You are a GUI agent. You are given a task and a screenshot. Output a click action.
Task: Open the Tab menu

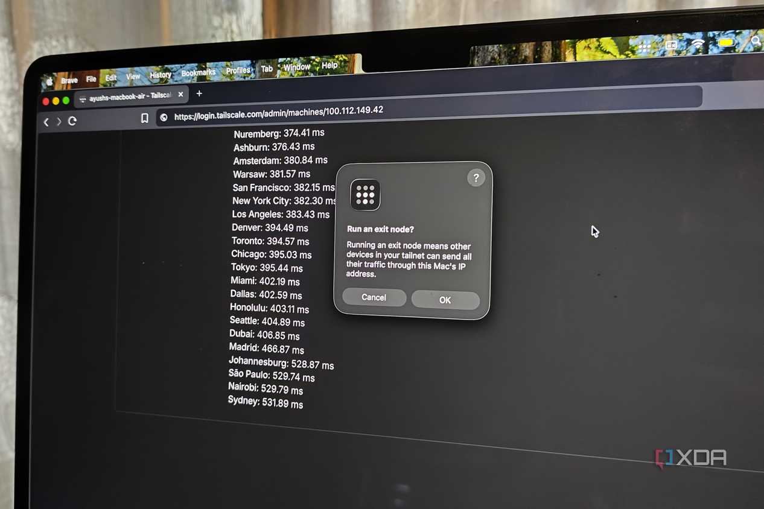point(267,69)
